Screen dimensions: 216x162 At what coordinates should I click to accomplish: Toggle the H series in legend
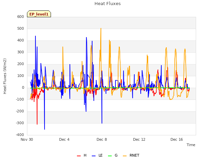coord(82,155)
